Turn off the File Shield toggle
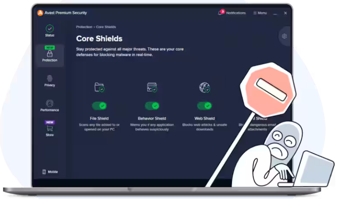This screenshot has height=199, width=337. (x=99, y=106)
